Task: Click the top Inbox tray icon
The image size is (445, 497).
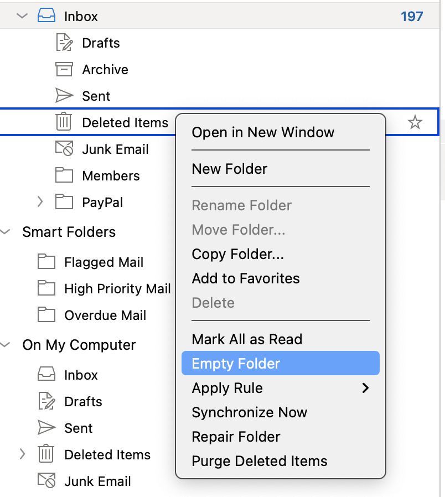Action: 46,15
